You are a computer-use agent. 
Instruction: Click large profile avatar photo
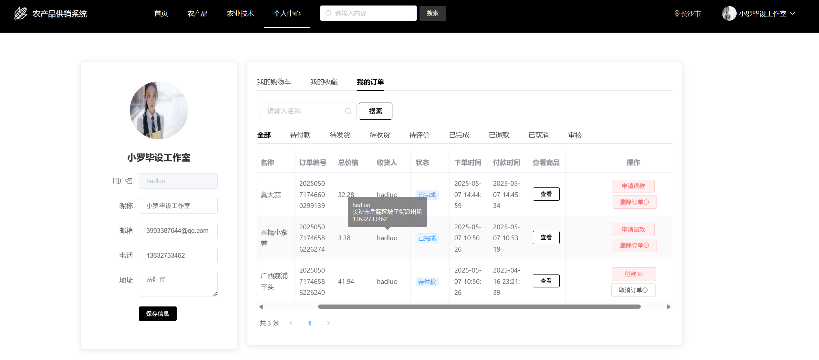pyautogui.click(x=159, y=110)
